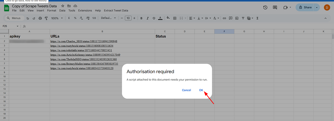Cancel the authorisation dialog
The width and height of the screenshot is (334, 121).
pyautogui.click(x=186, y=90)
